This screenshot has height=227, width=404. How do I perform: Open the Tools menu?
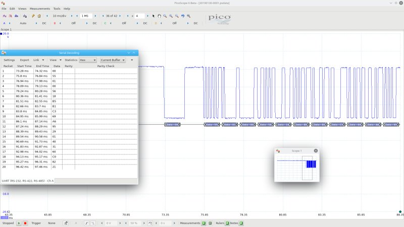(x=57, y=9)
